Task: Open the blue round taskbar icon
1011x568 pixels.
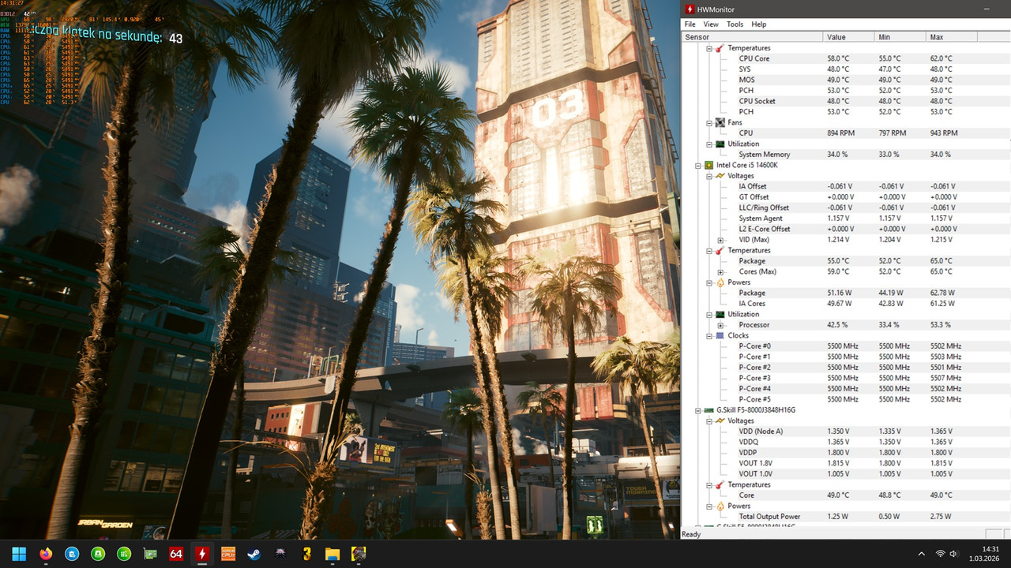Action: [72, 554]
